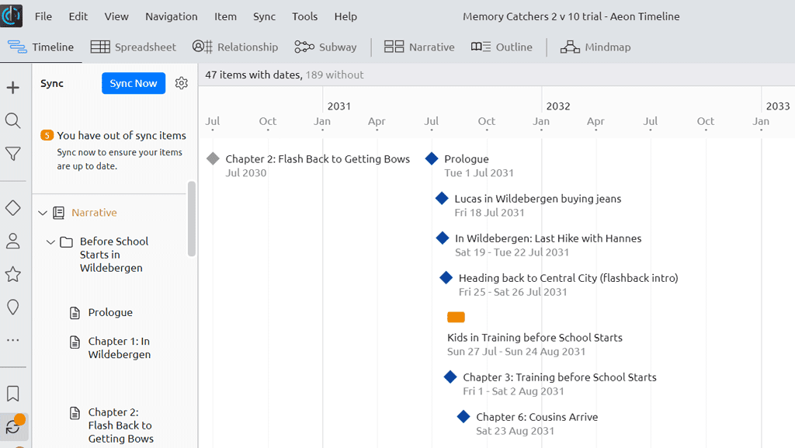Select the diamond events icon in sidebar
Screen dimensions: 795x448
(x=13, y=208)
